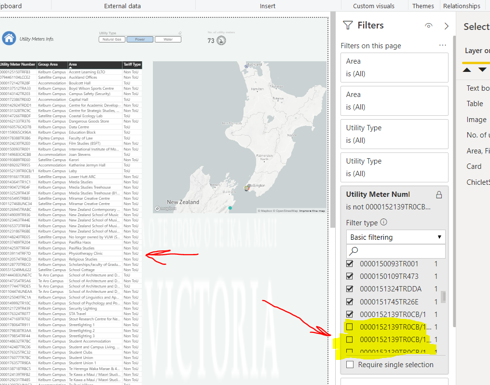This screenshot has width=490, height=385.
Task: Click filter values list scrollbar thumb
Action: [443, 297]
